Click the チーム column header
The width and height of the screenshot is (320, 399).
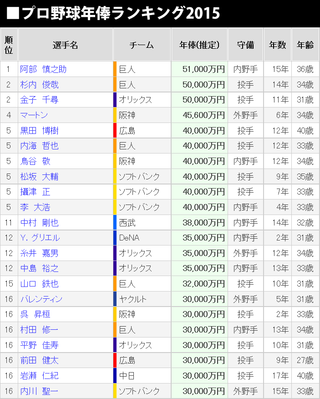[142, 45]
